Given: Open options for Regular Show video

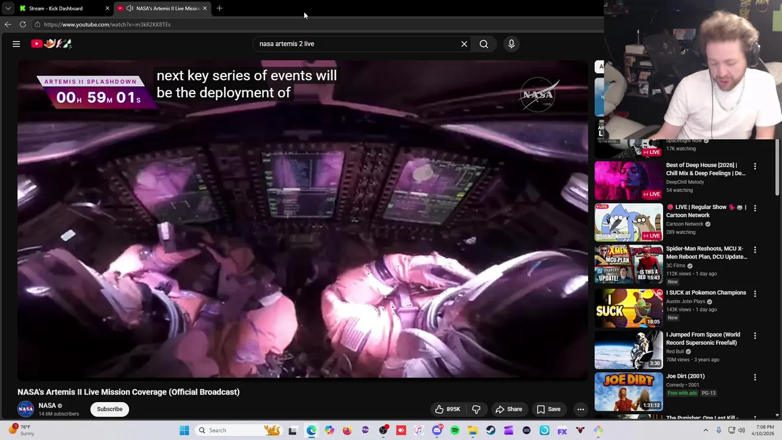Looking at the screenshot, I should pos(755,208).
